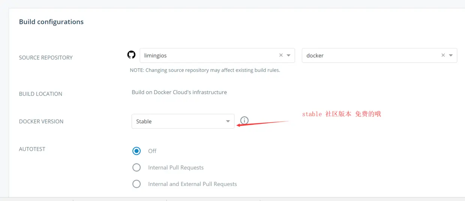Open the docker repository dropdown arrow
Image resolution: width=465 pixels, height=201 pixels.
pos(451,55)
